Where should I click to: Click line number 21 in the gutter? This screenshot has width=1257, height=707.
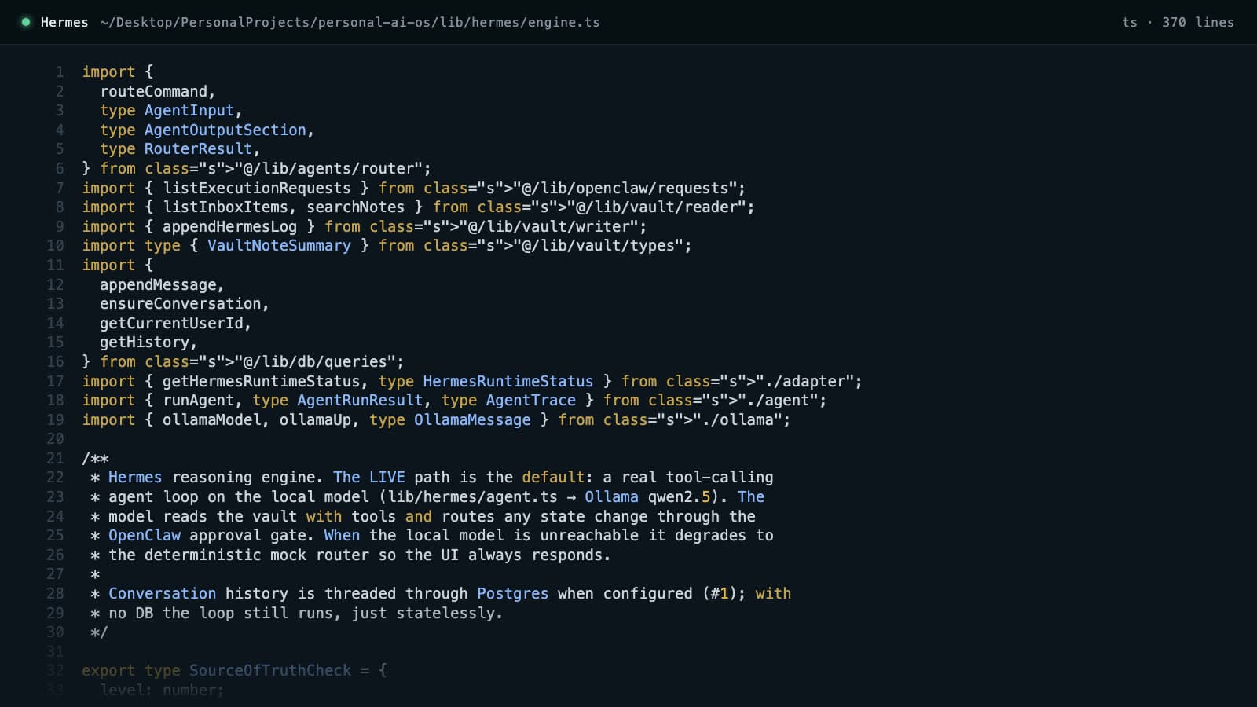point(55,458)
